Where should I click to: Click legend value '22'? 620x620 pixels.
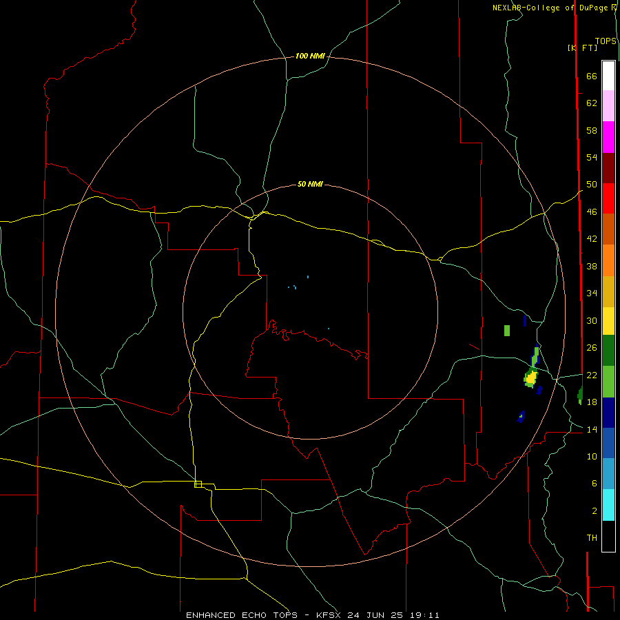(592, 375)
